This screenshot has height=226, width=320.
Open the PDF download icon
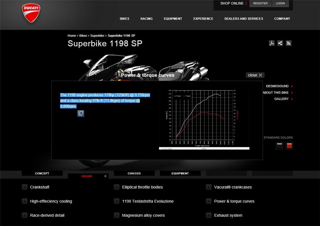(x=272, y=43)
